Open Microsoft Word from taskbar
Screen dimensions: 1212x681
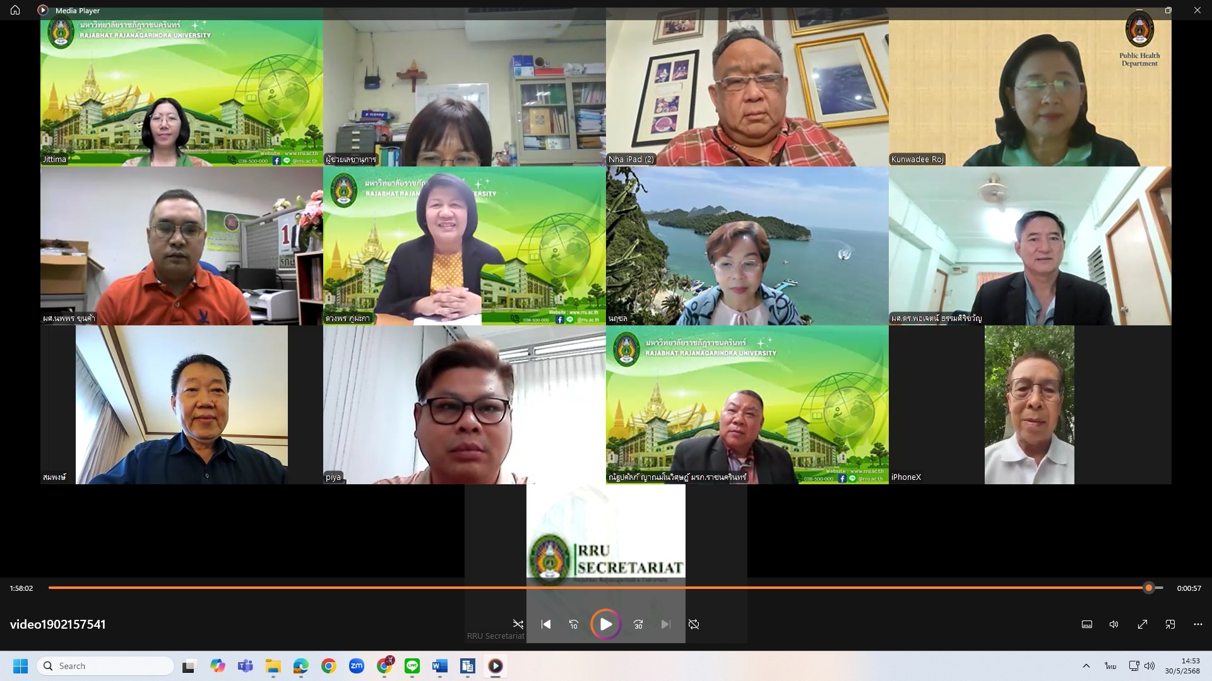point(440,666)
